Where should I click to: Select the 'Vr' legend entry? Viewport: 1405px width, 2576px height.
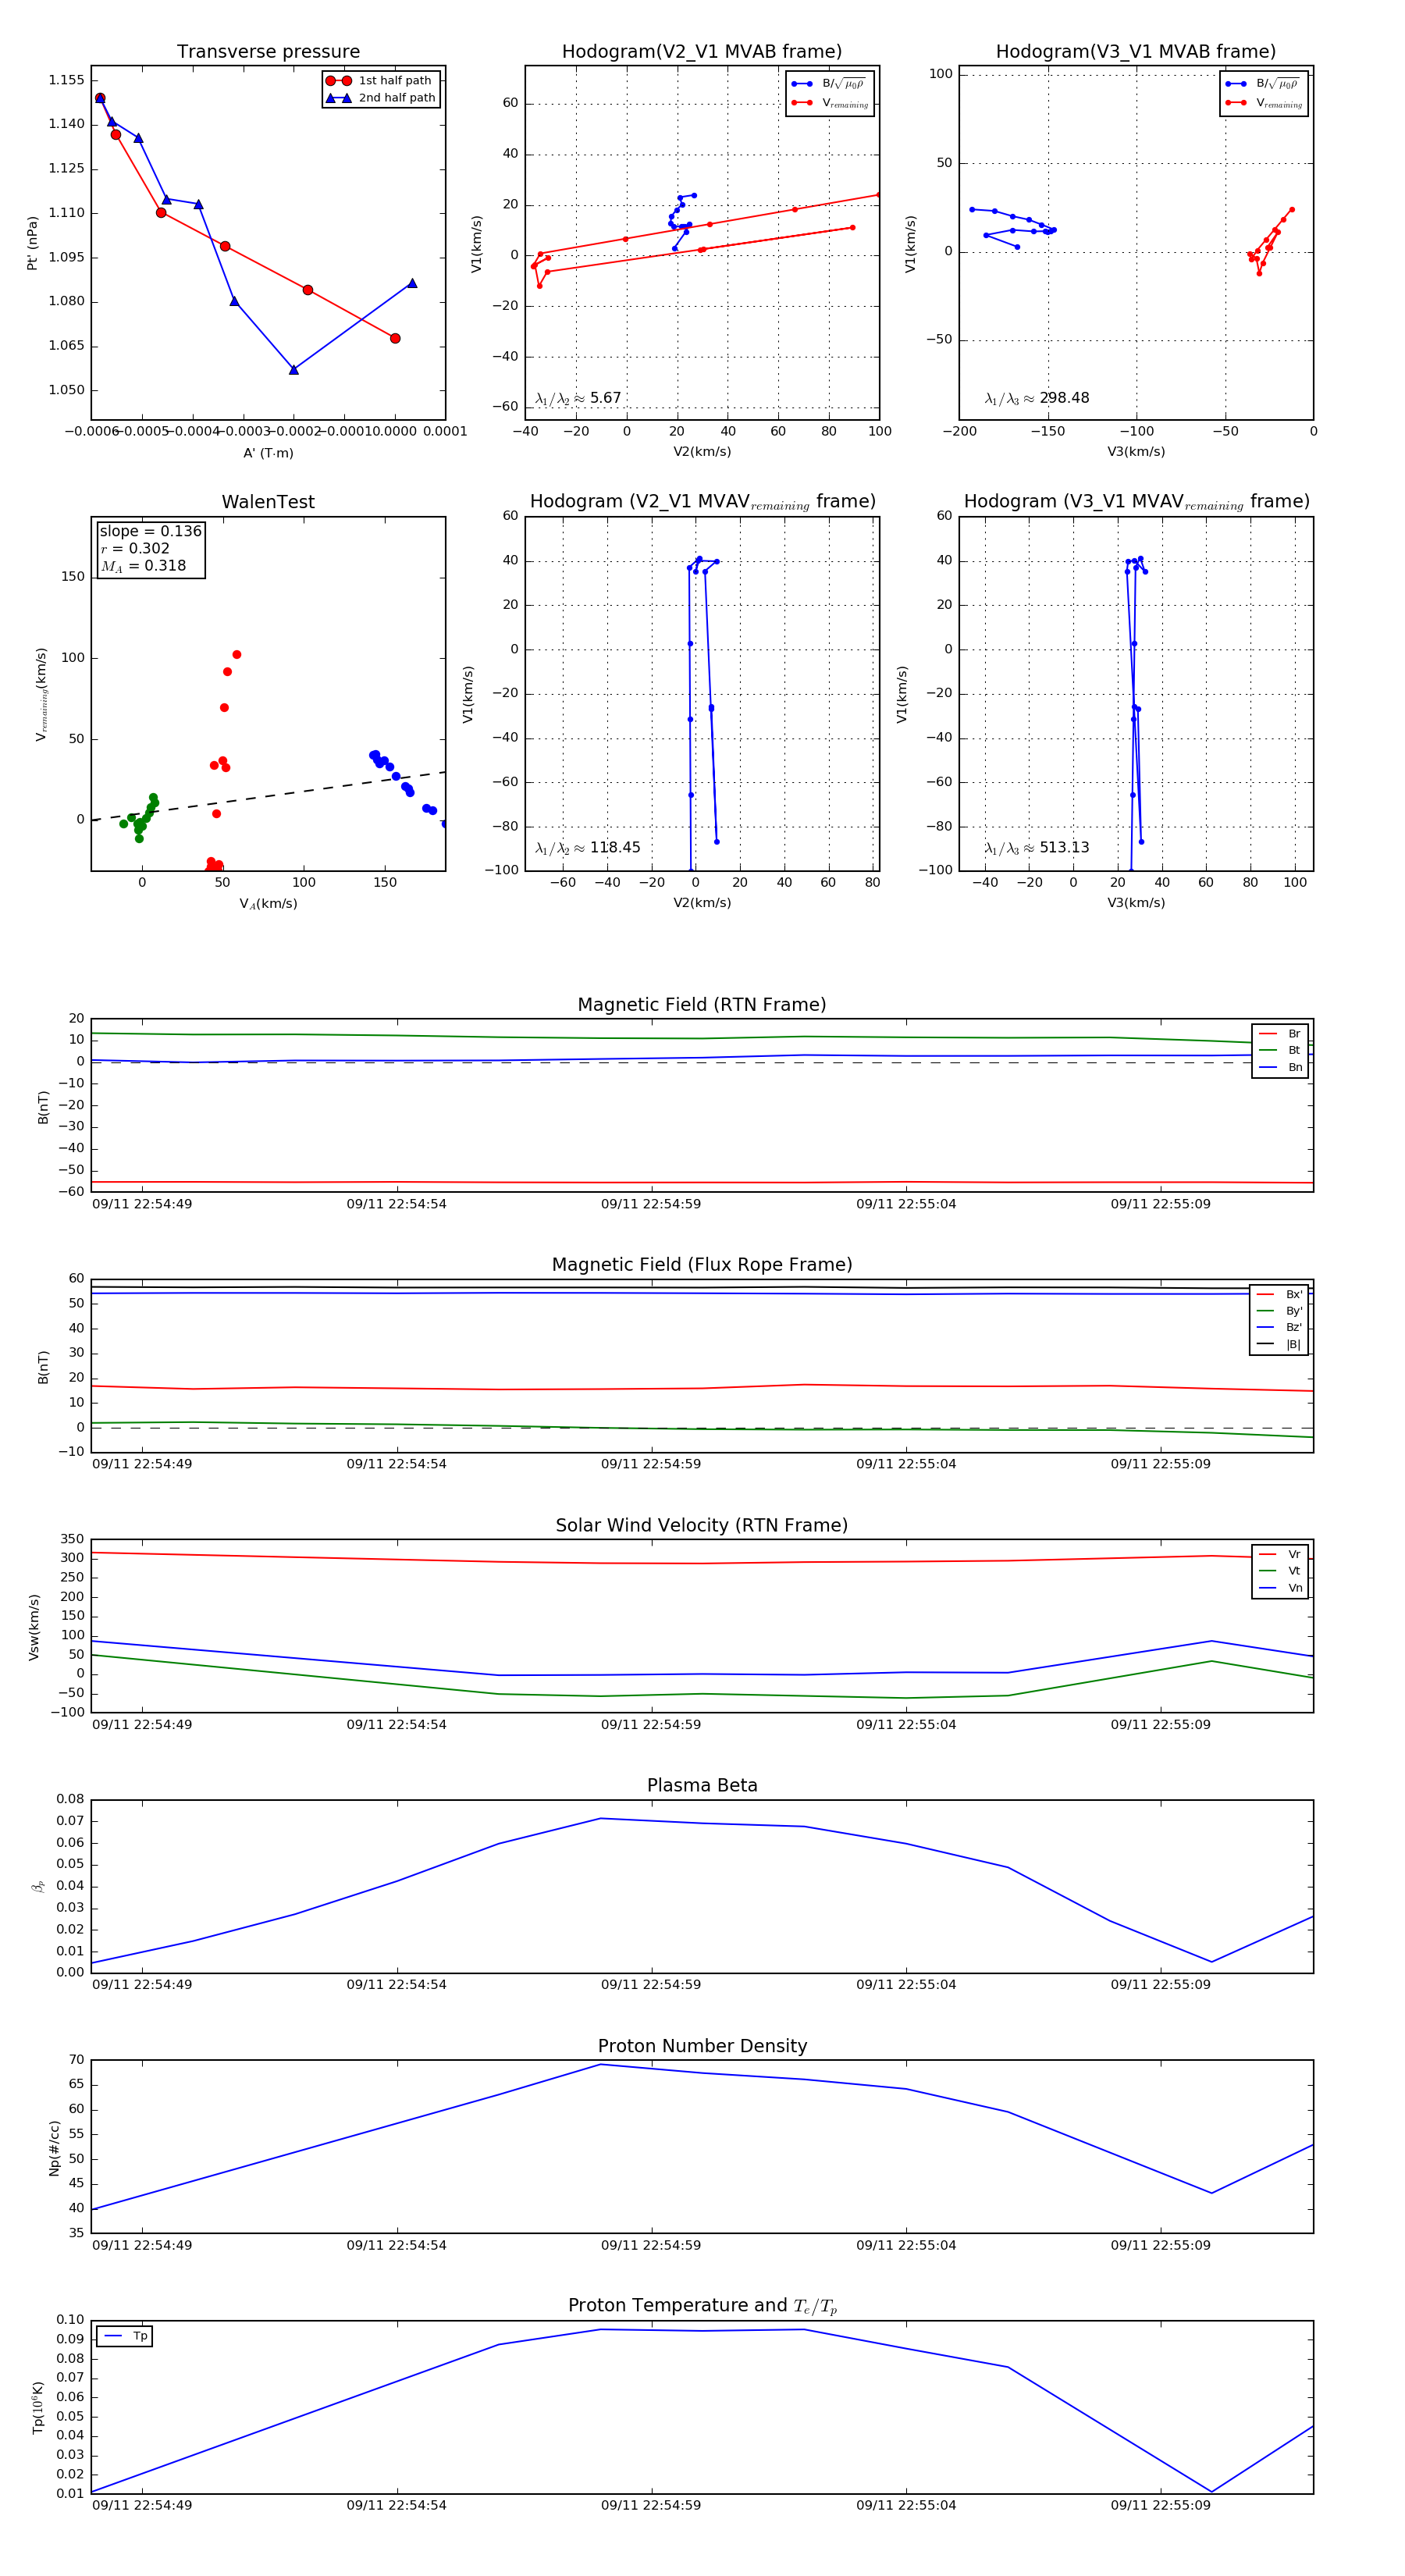(1280, 1555)
